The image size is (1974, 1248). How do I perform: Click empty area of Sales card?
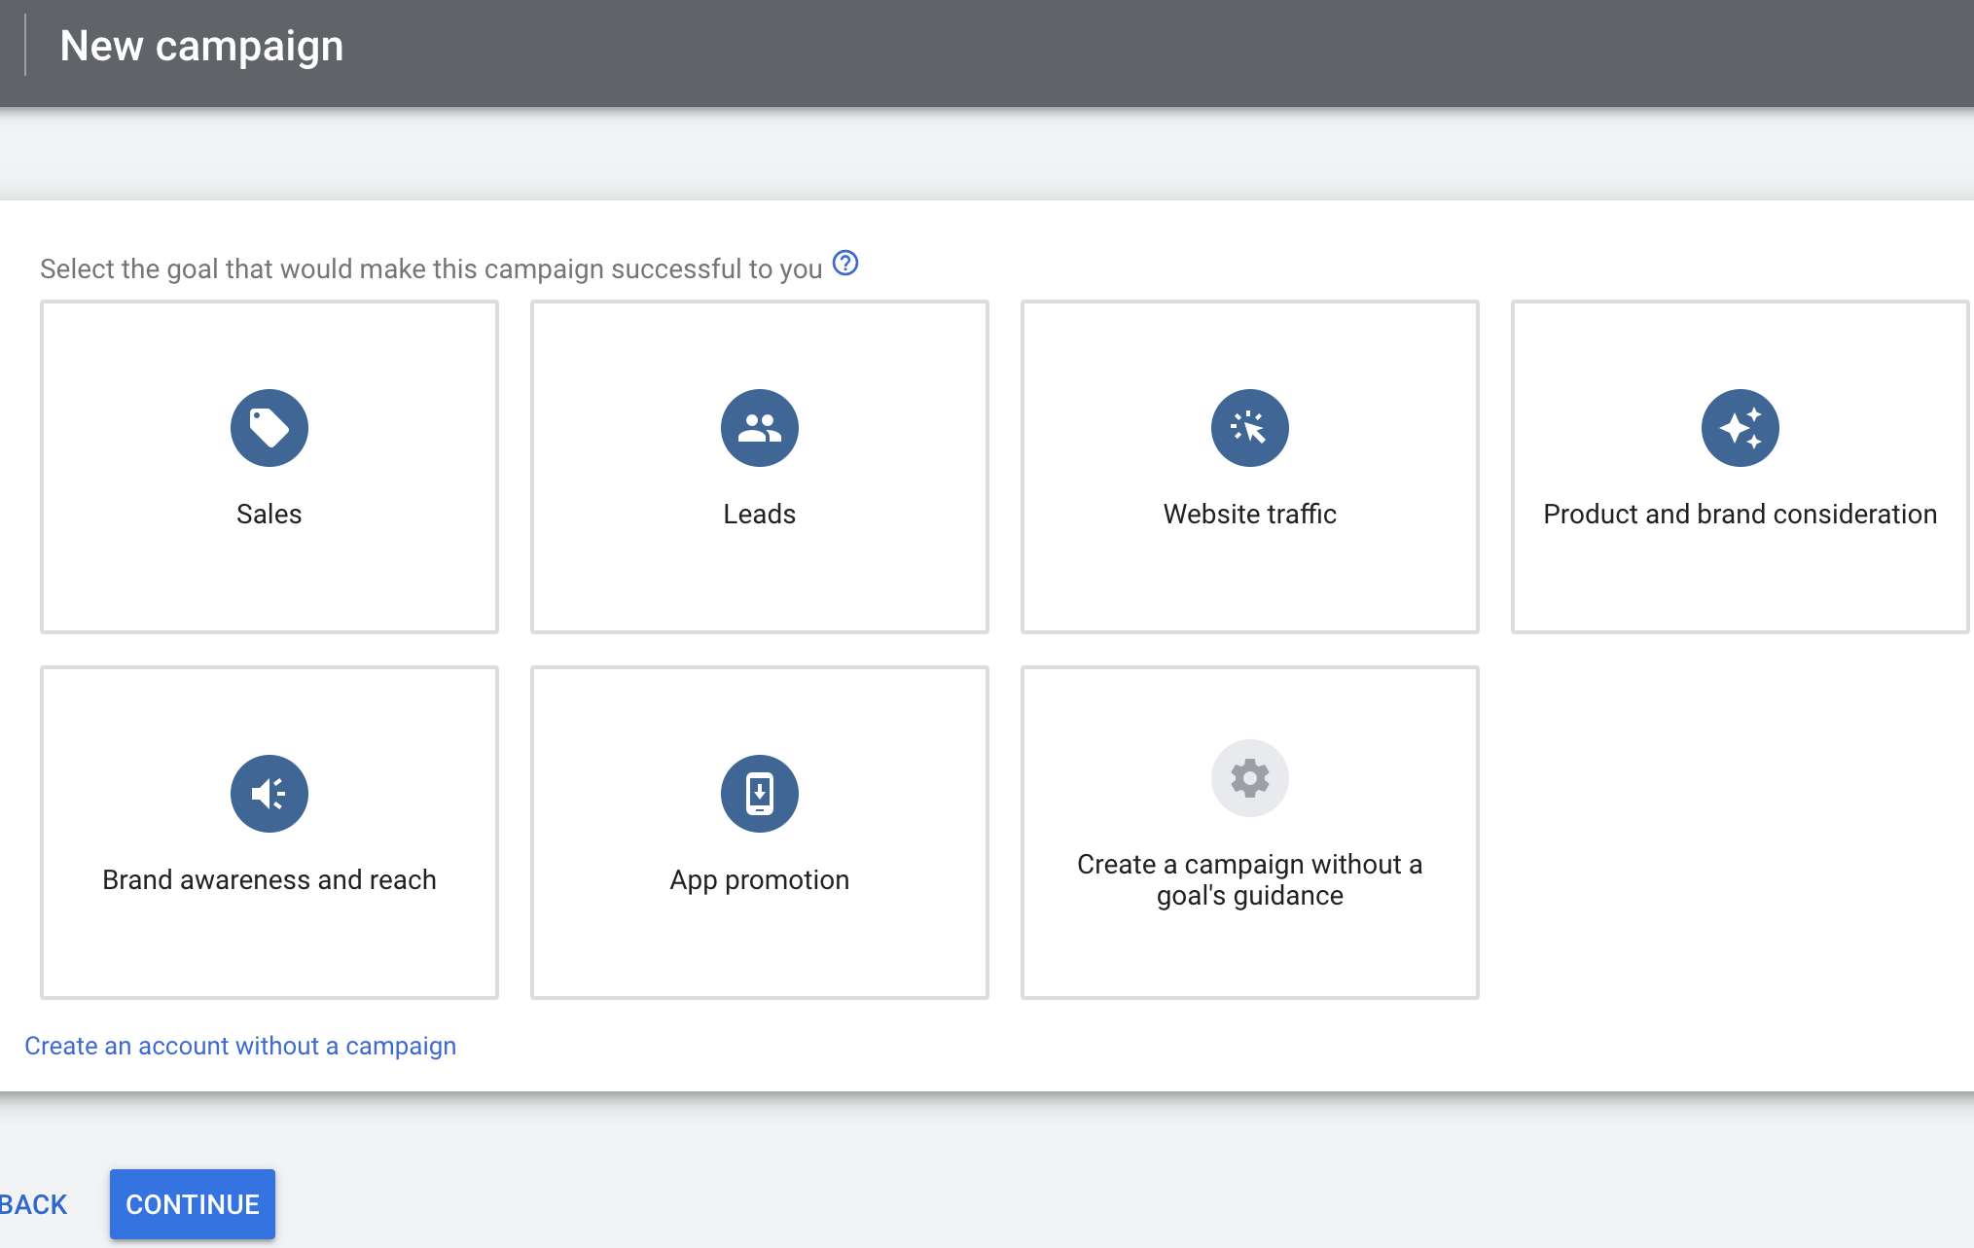coord(269,584)
